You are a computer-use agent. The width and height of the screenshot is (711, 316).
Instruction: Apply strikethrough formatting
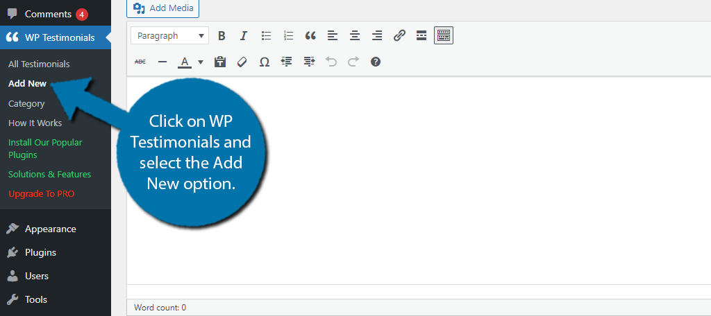click(140, 62)
